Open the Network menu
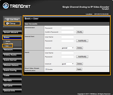The image size is (113, 95). 12,50
